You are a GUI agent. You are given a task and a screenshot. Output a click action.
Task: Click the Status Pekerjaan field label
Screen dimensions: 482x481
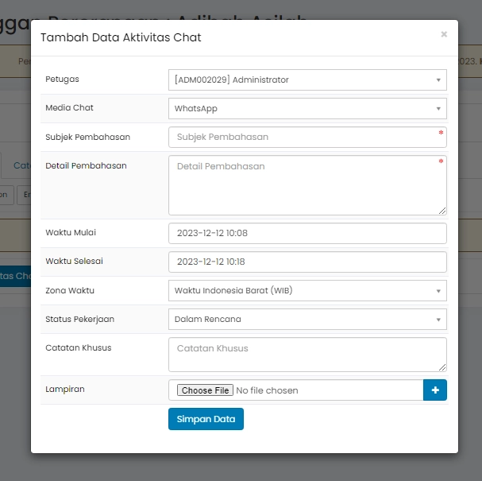point(79,319)
